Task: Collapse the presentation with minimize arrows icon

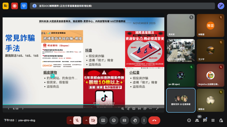Action: (157, 109)
